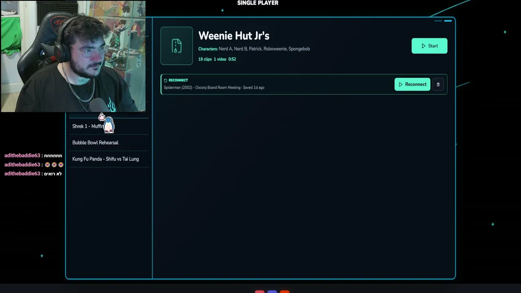Click the '1 video' count

(220, 59)
